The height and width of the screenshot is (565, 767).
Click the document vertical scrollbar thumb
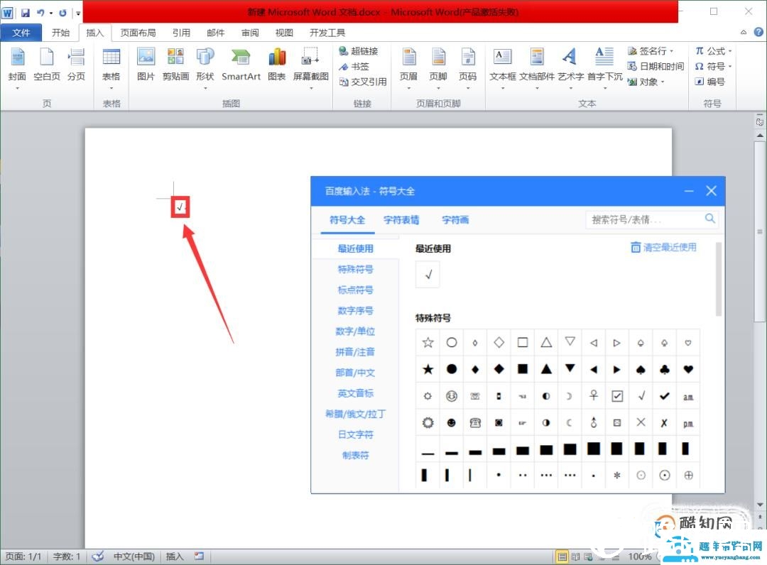(760, 230)
